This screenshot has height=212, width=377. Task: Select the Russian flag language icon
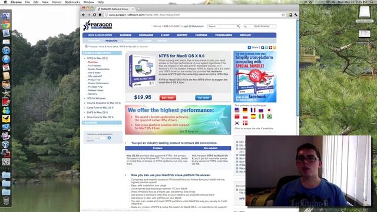click(261, 110)
